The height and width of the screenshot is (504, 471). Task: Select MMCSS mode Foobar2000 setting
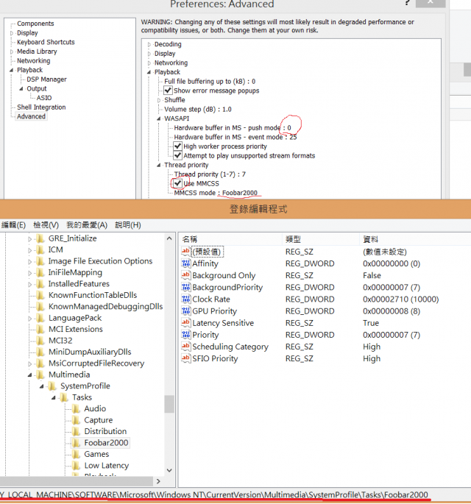coord(216,193)
